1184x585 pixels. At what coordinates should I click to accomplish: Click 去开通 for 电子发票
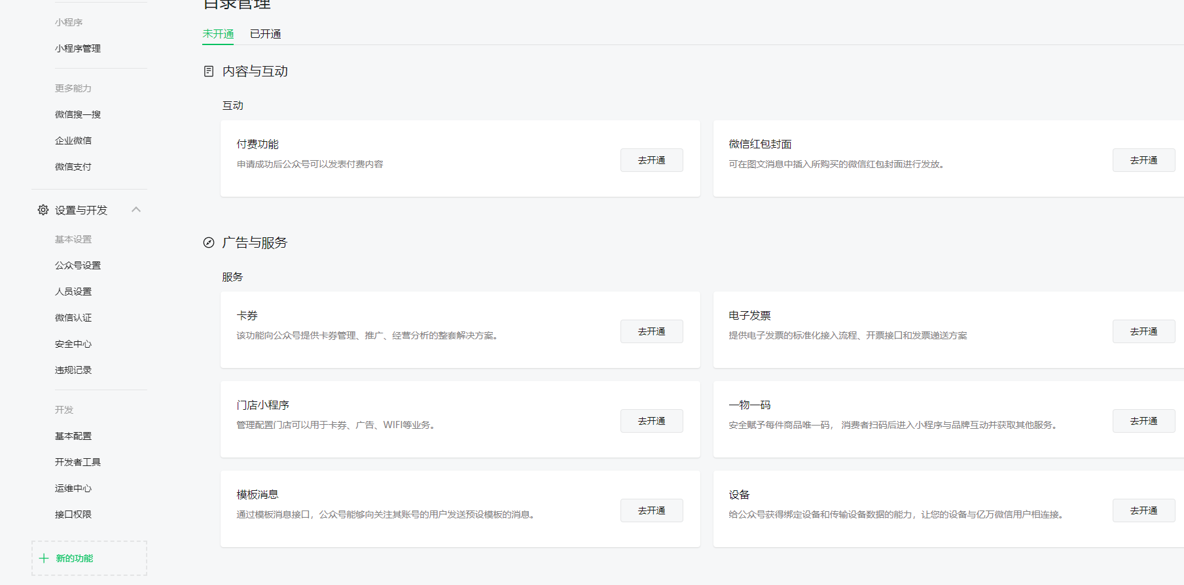tap(1144, 331)
